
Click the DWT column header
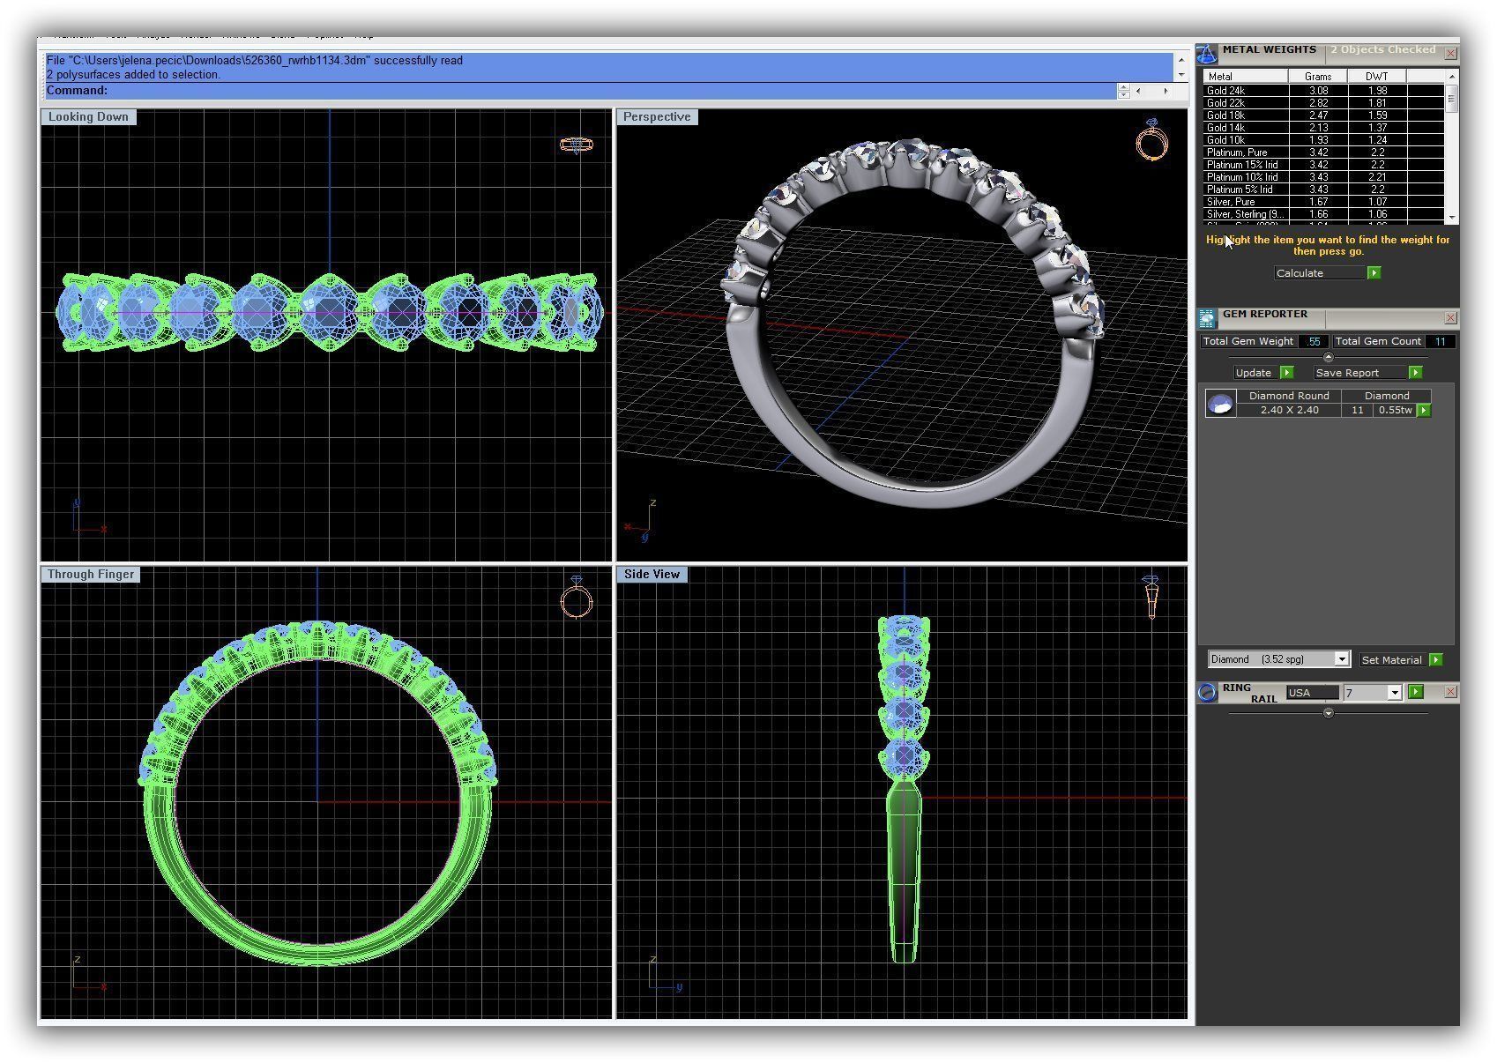[1377, 77]
